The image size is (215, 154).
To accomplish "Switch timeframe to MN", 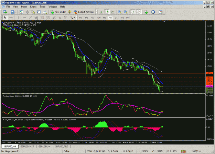I will (128, 17).
